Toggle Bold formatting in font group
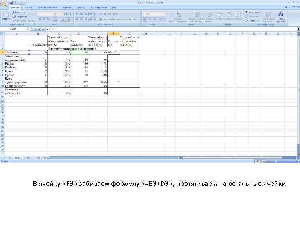The image size is (300, 225). click(40, 20)
